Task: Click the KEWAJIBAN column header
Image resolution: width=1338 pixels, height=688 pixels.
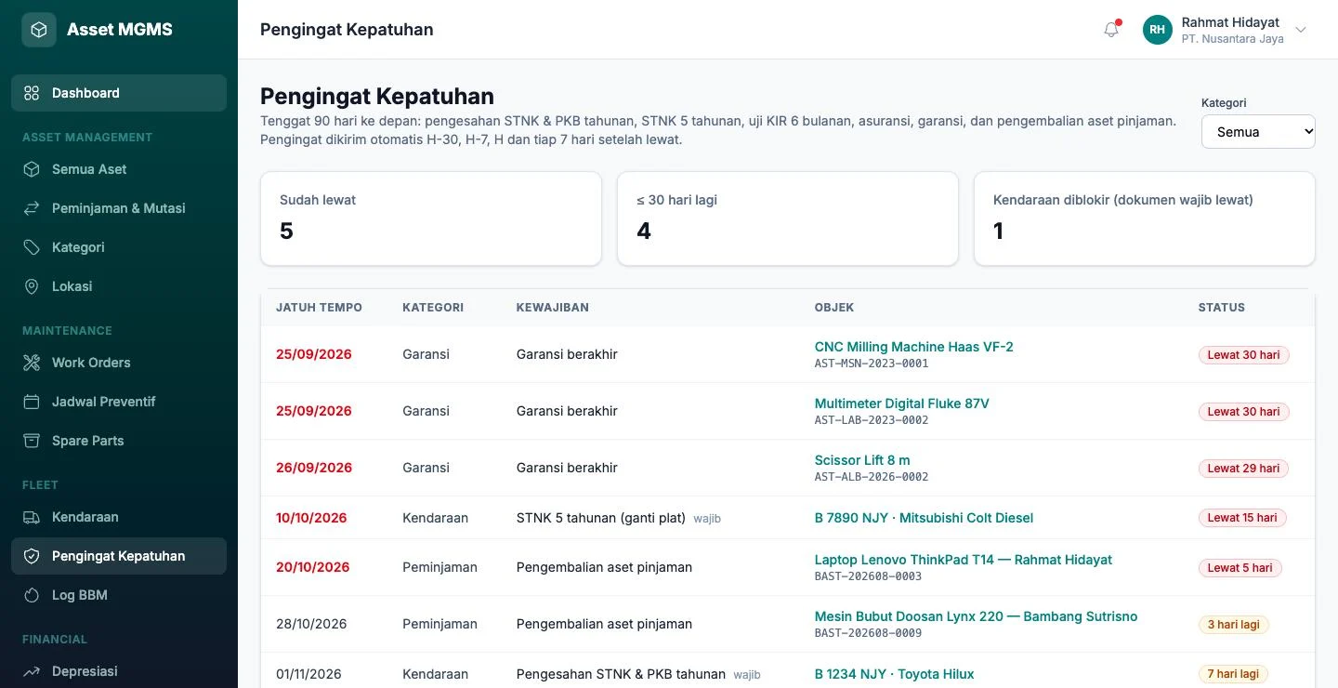Action: pos(553,308)
